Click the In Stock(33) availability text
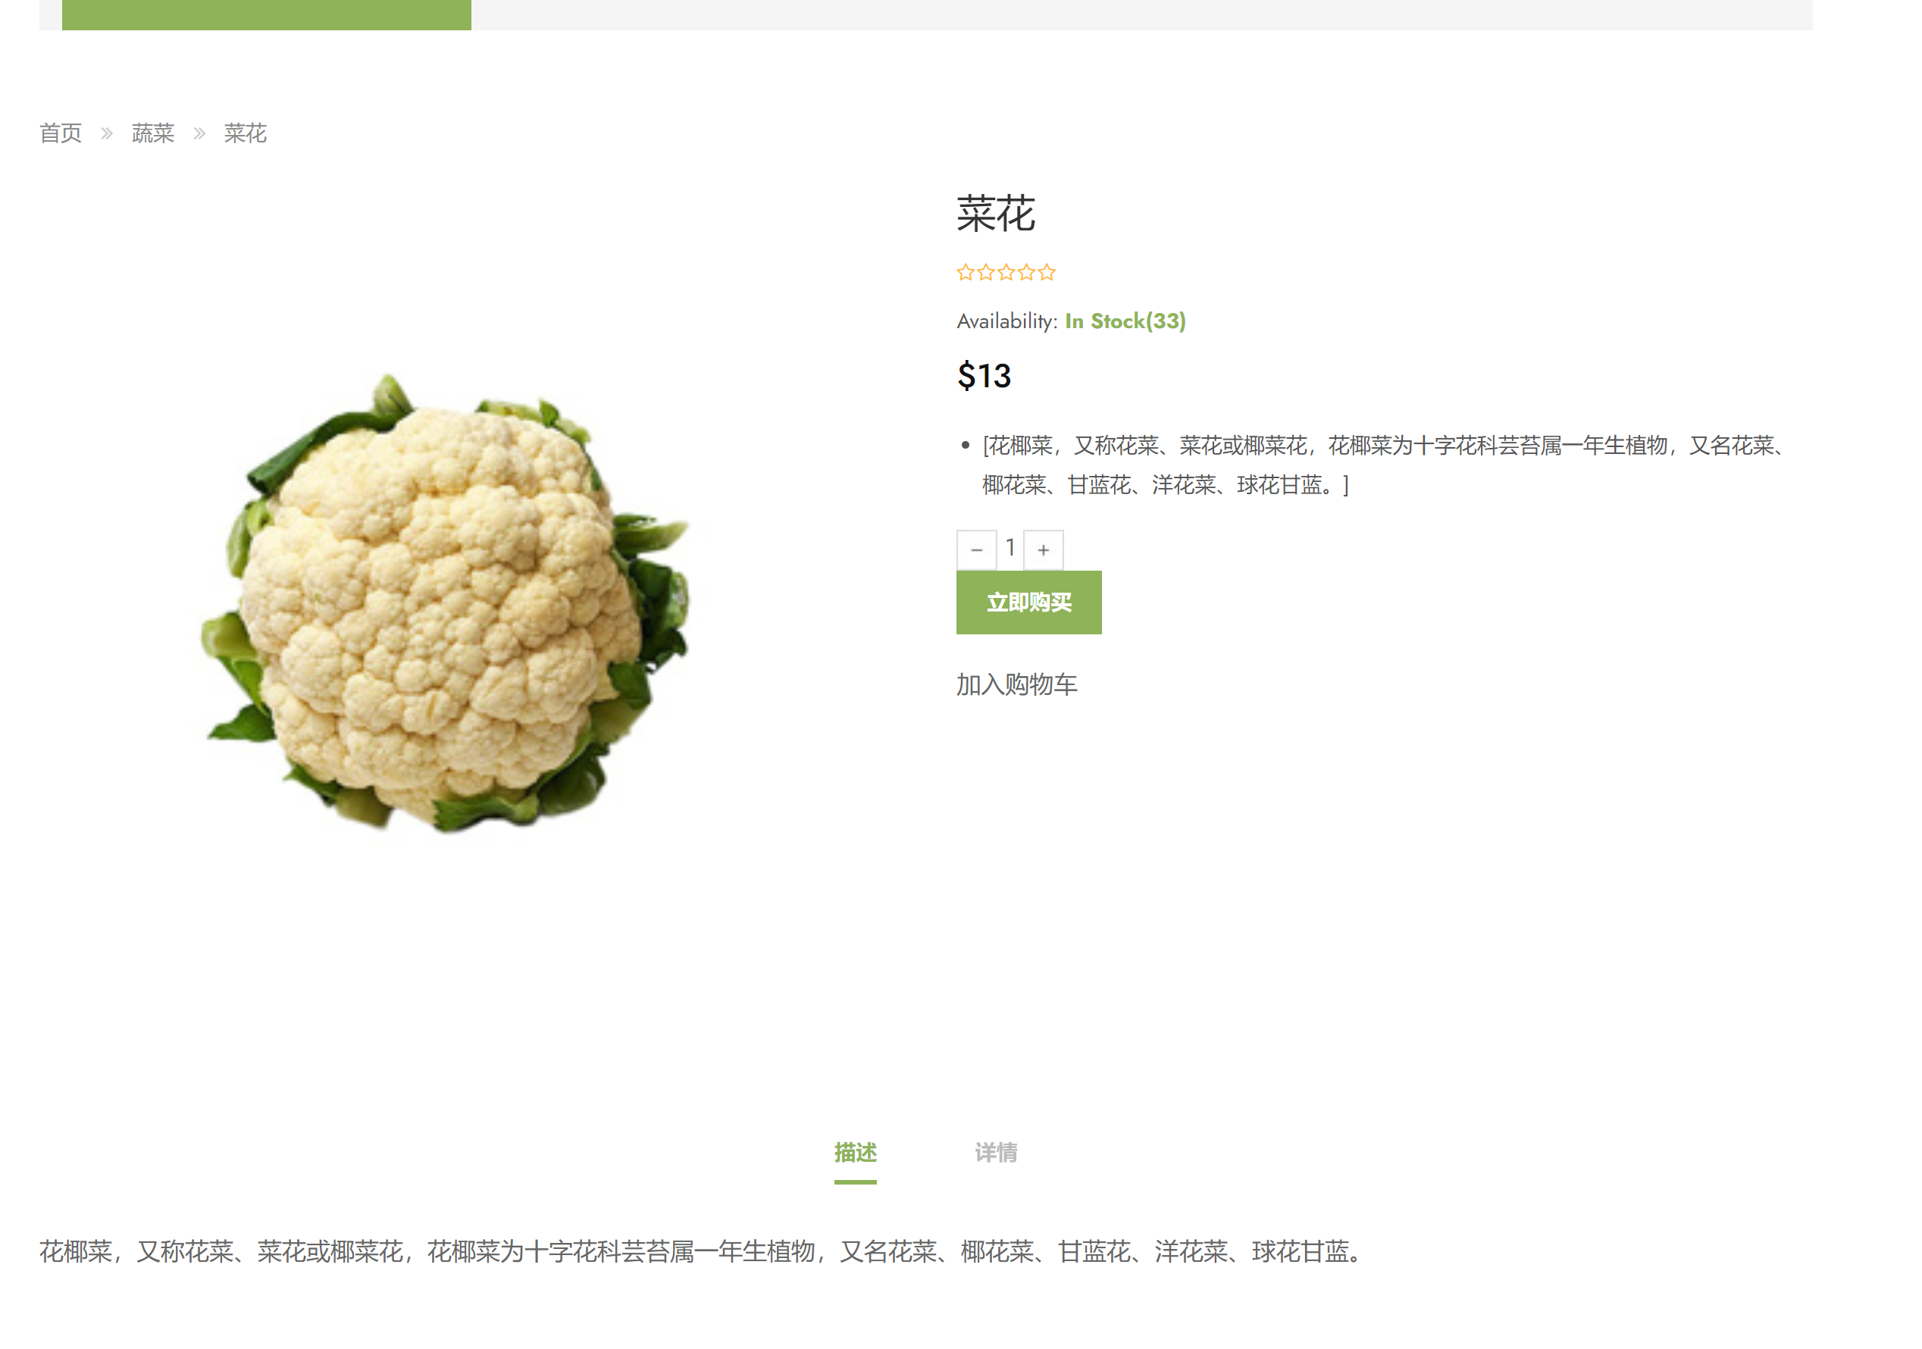1922x1349 pixels. 1125,321
